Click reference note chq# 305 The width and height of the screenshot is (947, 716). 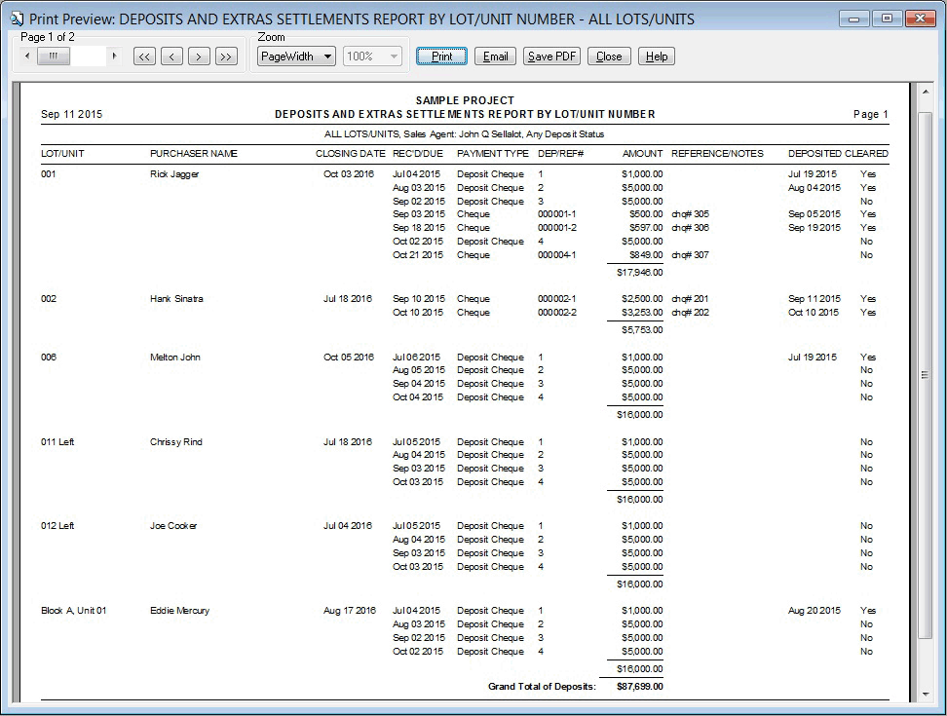[x=691, y=214]
